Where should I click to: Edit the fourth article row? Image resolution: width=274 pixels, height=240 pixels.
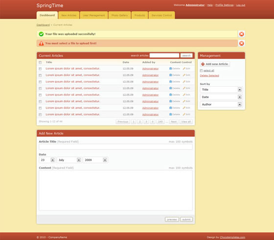[x=186, y=88]
